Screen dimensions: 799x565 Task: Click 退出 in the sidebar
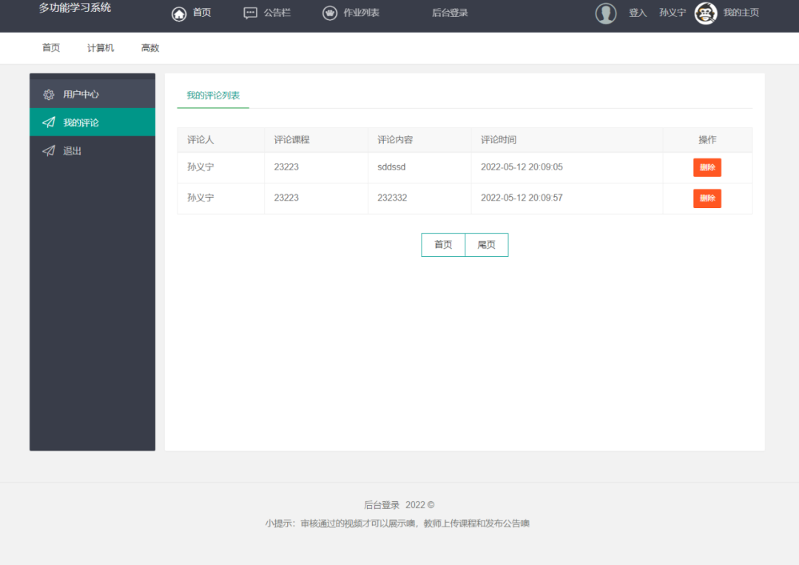click(x=92, y=150)
